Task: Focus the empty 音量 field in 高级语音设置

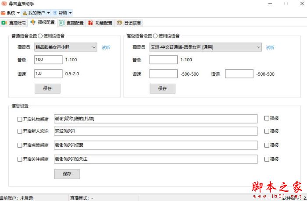Action: point(164,60)
